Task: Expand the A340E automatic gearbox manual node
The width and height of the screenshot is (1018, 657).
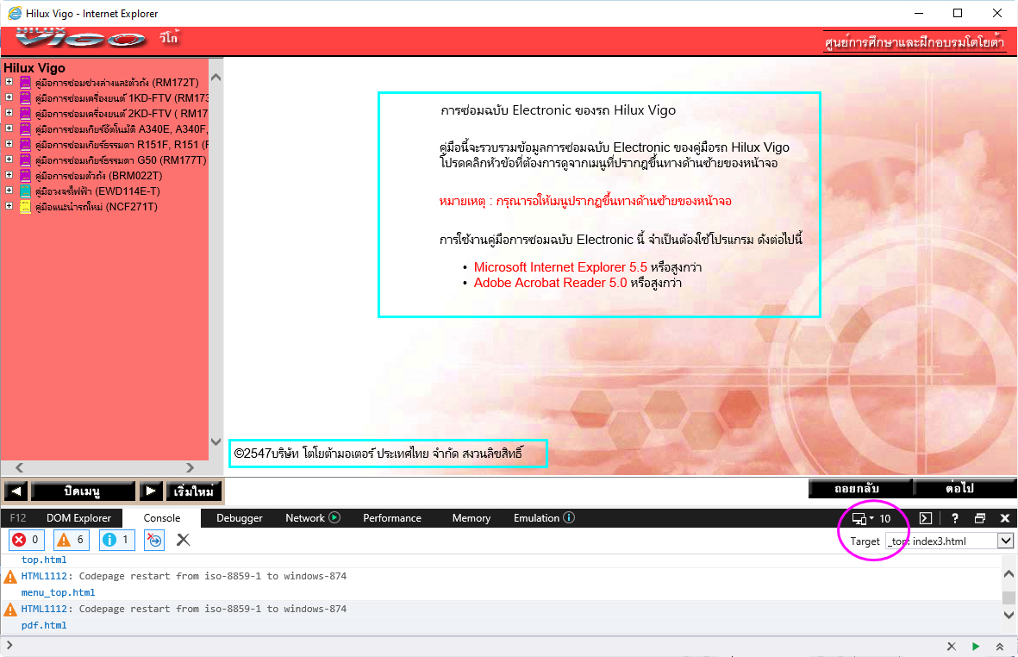Action: [9, 128]
